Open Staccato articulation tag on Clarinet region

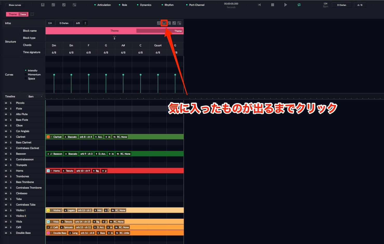click(71, 137)
